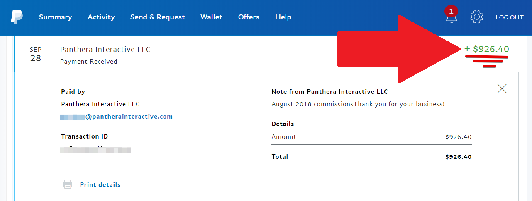Select the Activity tab

coord(101,17)
